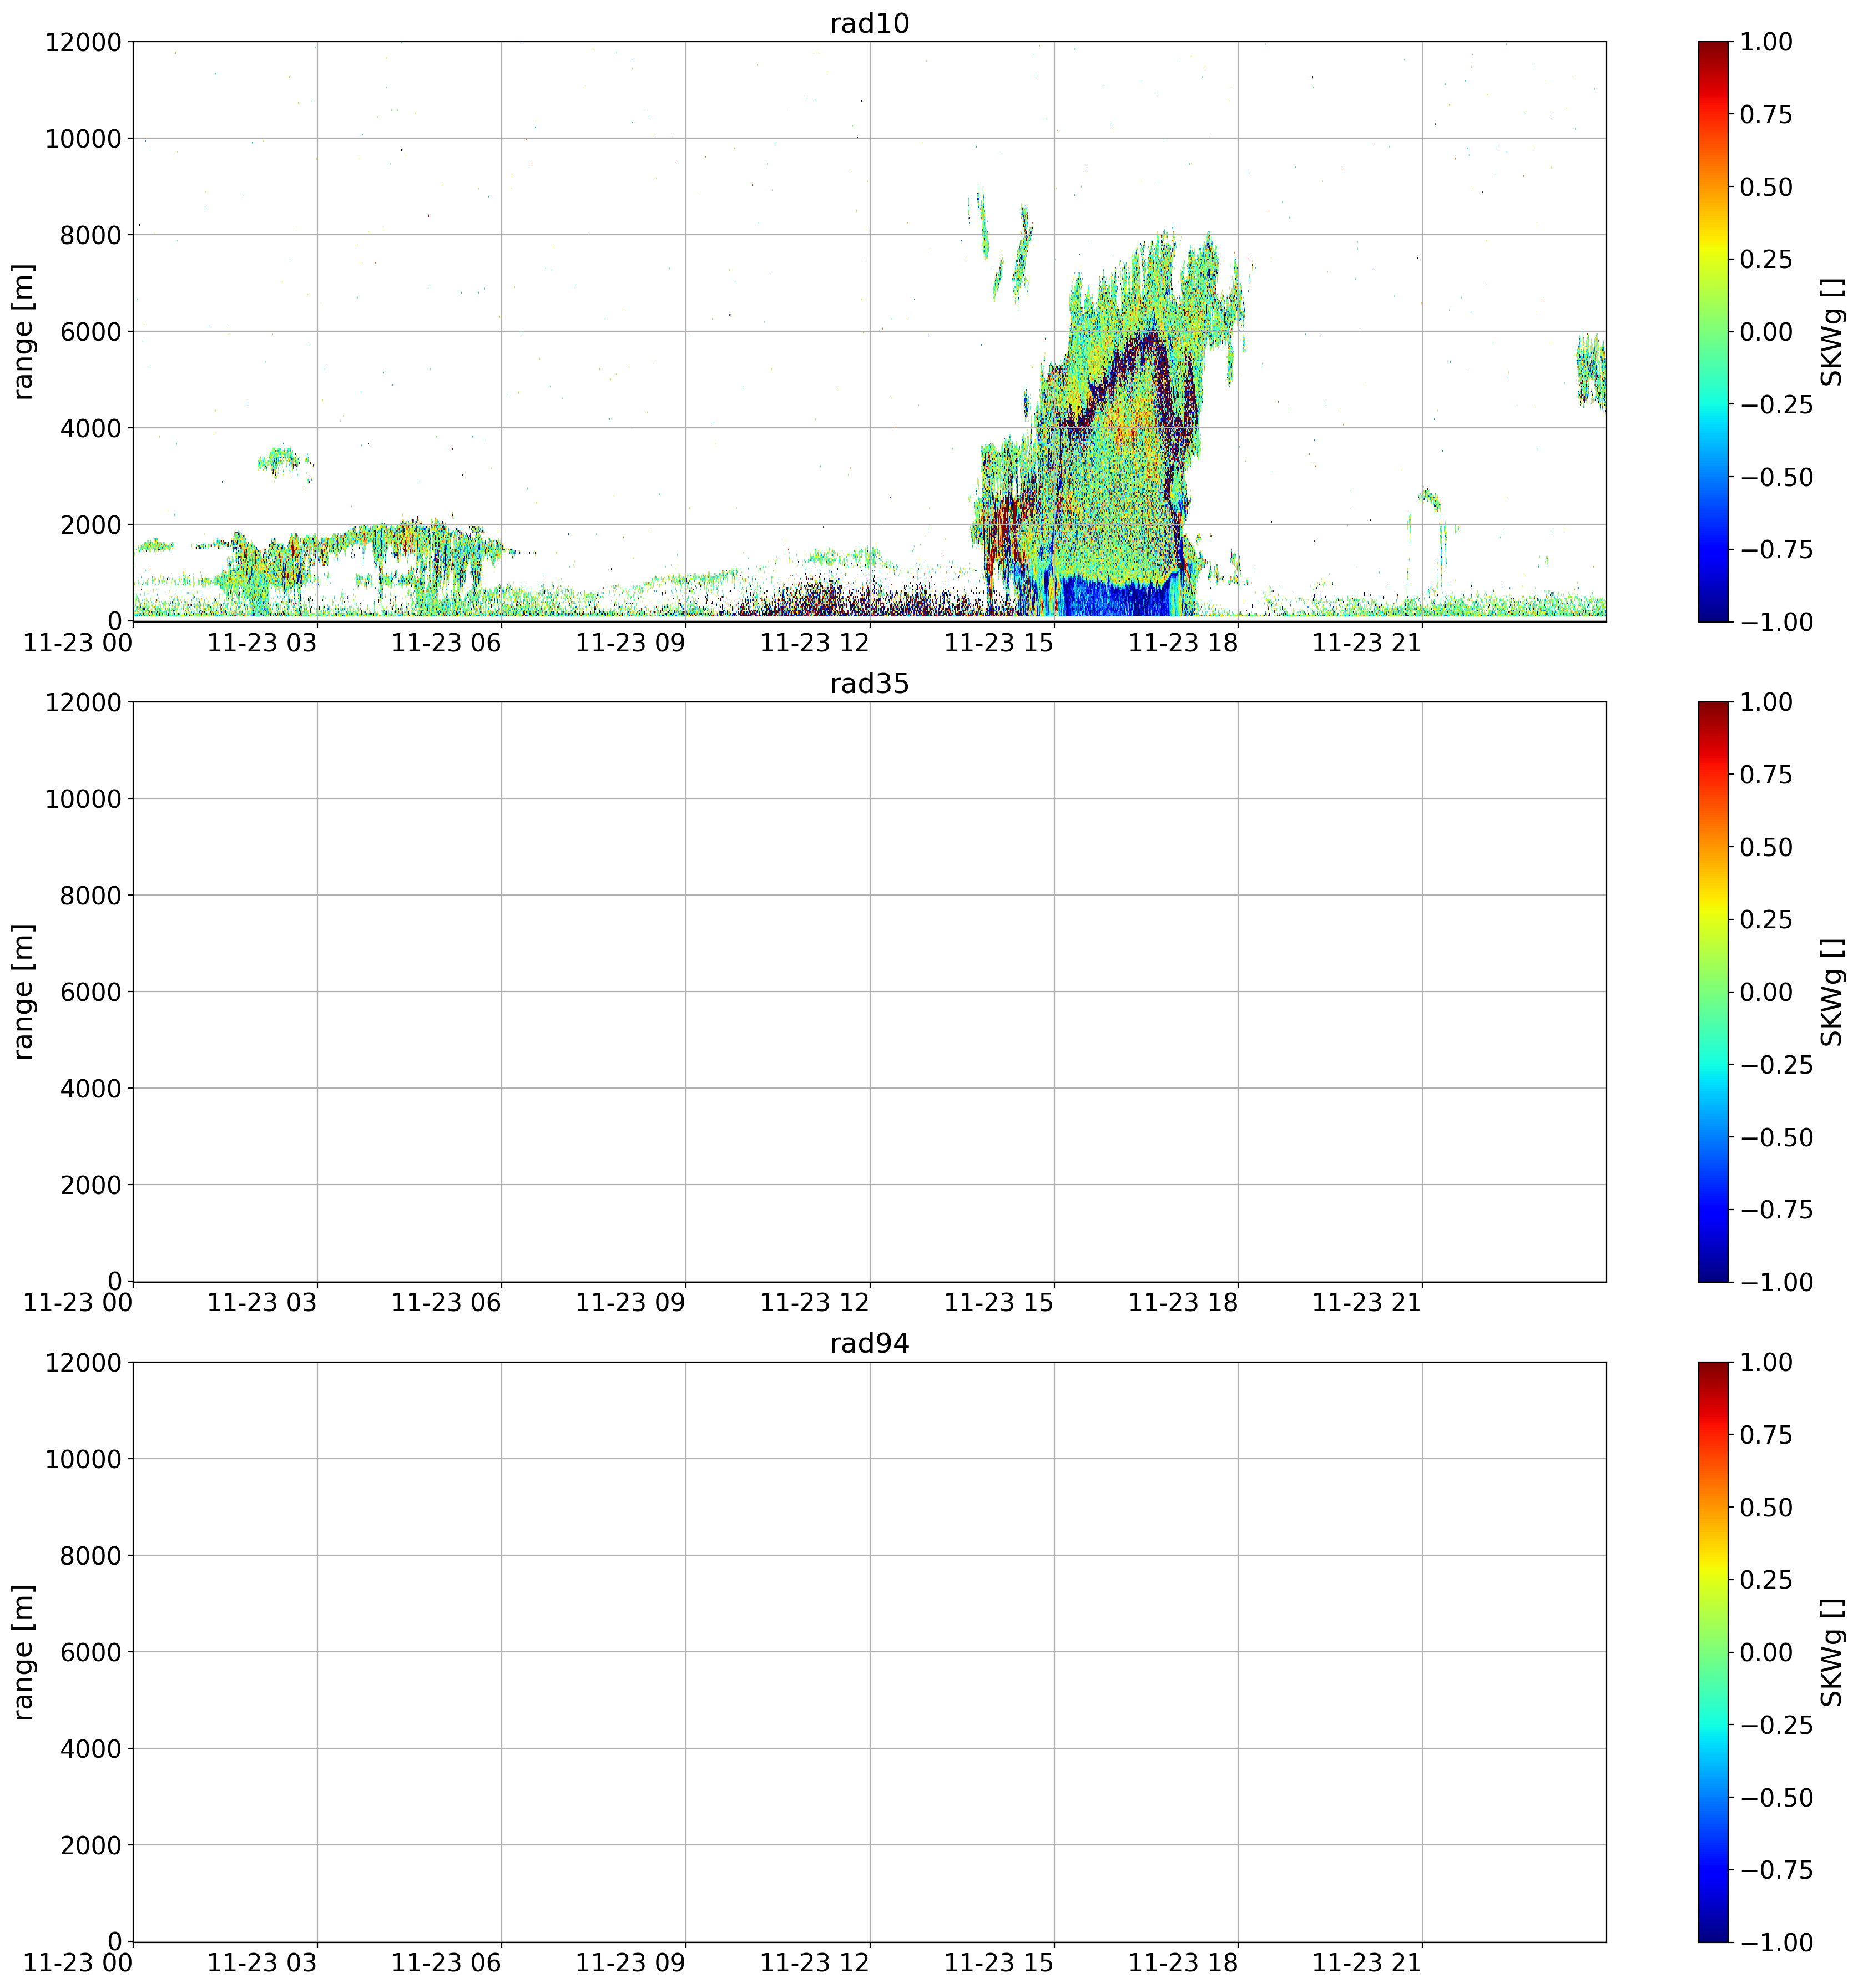1858x1988 pixels.
Task: Select the rad35 colorbar gradient
Action: 1712,991
